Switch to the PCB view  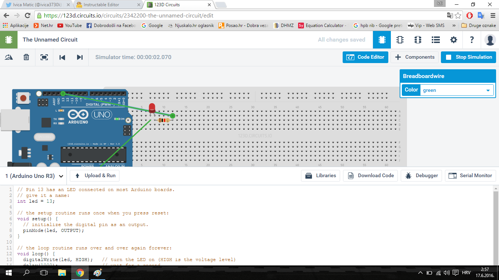[418, 40]
